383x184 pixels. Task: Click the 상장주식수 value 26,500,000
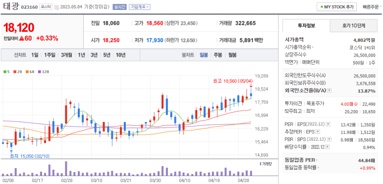[365, 55]
